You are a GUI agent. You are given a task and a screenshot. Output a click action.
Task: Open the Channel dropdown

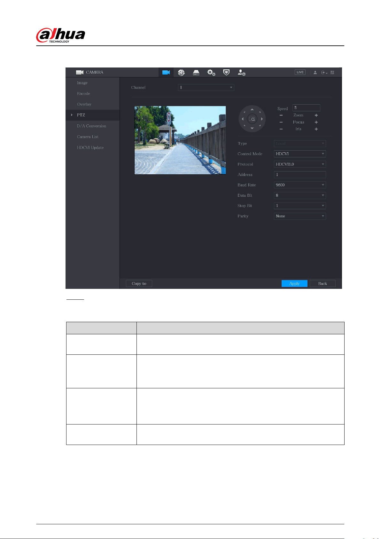click(206, 87)
